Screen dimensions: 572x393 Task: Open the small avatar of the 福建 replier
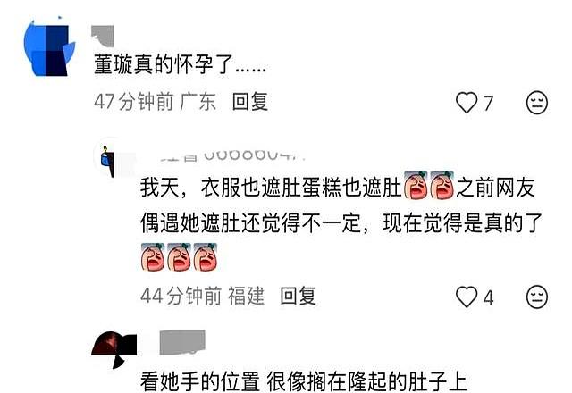pos(108,159)
